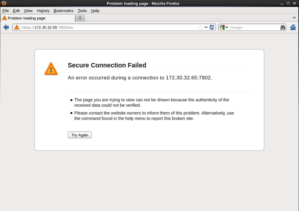299x211 pixels.
Task: Open the Tools menu
Action: pyautogui.click(x=82, y=10)
